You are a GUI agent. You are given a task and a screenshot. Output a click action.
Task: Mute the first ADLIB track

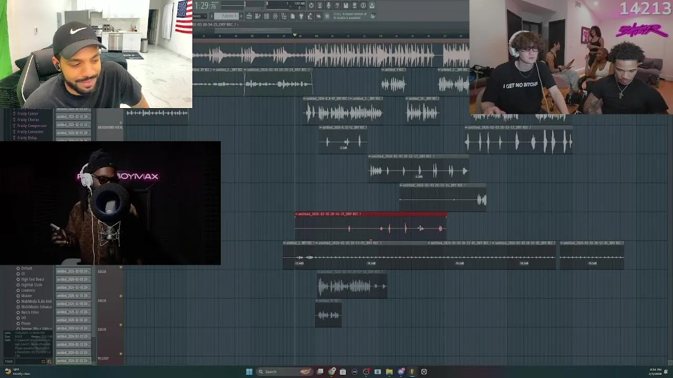pyautogui.click(x=121, y=267)
